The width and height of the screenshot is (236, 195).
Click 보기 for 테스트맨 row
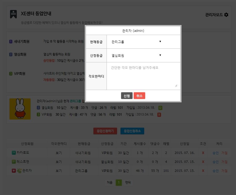tap(59, 162)
